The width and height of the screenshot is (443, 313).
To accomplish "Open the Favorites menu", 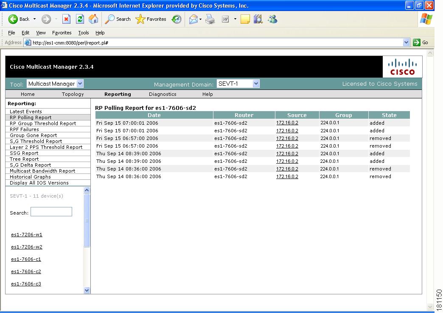I will pyautogui.click(x=62, y=33).
